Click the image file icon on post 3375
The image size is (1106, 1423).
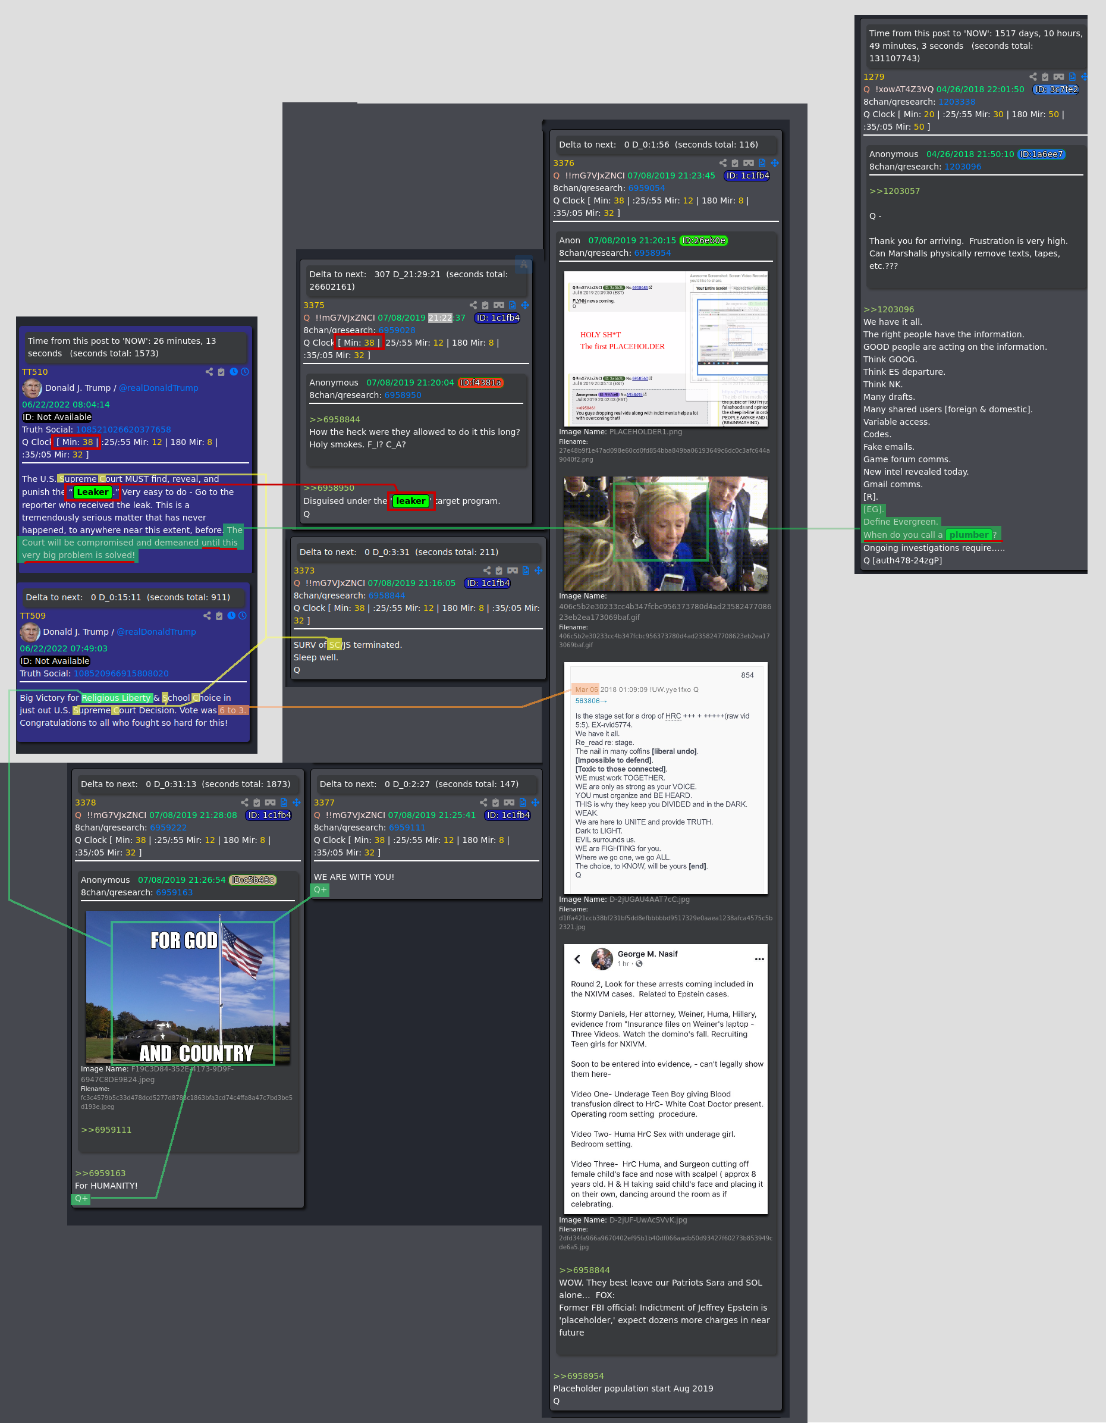513,305
